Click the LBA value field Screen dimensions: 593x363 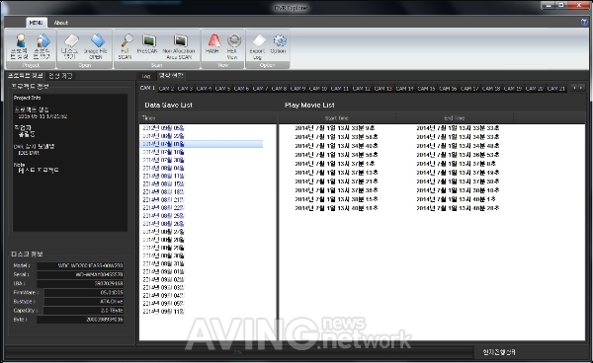point(80,284)
